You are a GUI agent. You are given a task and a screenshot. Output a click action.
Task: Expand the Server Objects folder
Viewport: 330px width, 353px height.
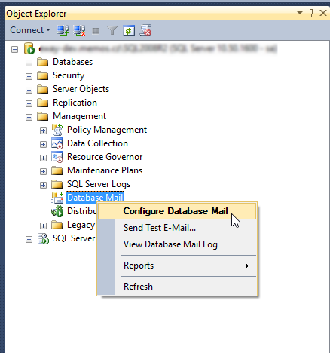(29, 90)
